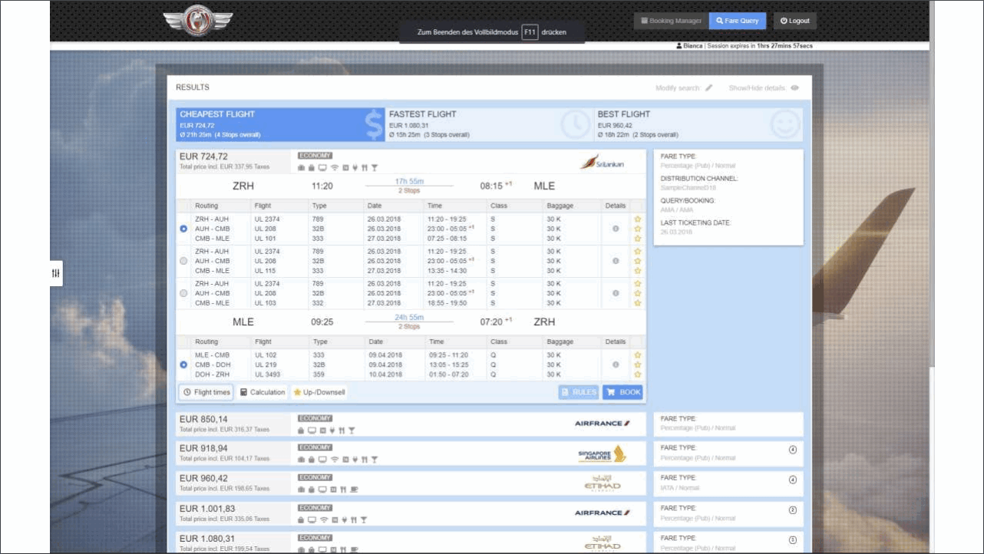Image resolution: width=984 pixels, height=554 pixels.
Task: Open the Fare Query page
Action: [738, 21]
